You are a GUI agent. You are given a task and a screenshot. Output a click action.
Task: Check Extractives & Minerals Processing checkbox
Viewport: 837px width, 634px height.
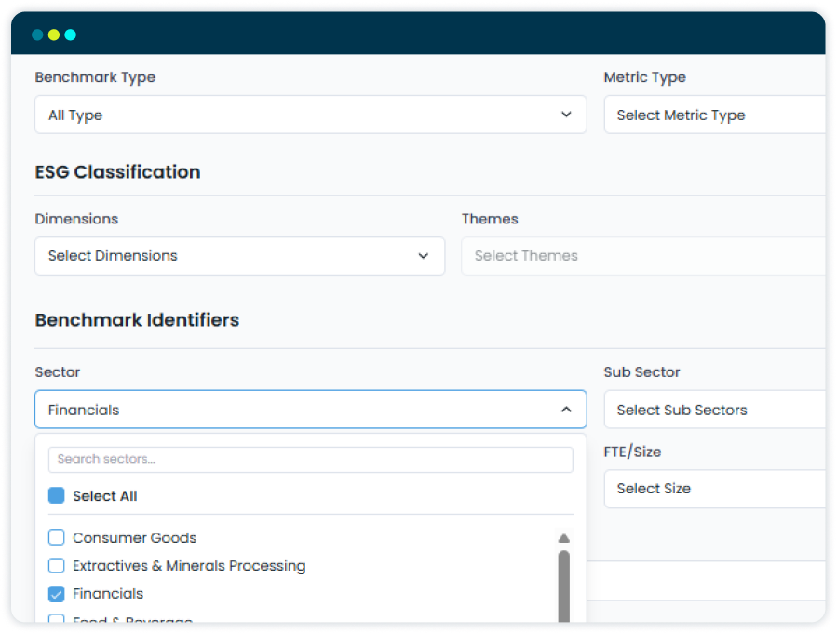tap(56, 565)
